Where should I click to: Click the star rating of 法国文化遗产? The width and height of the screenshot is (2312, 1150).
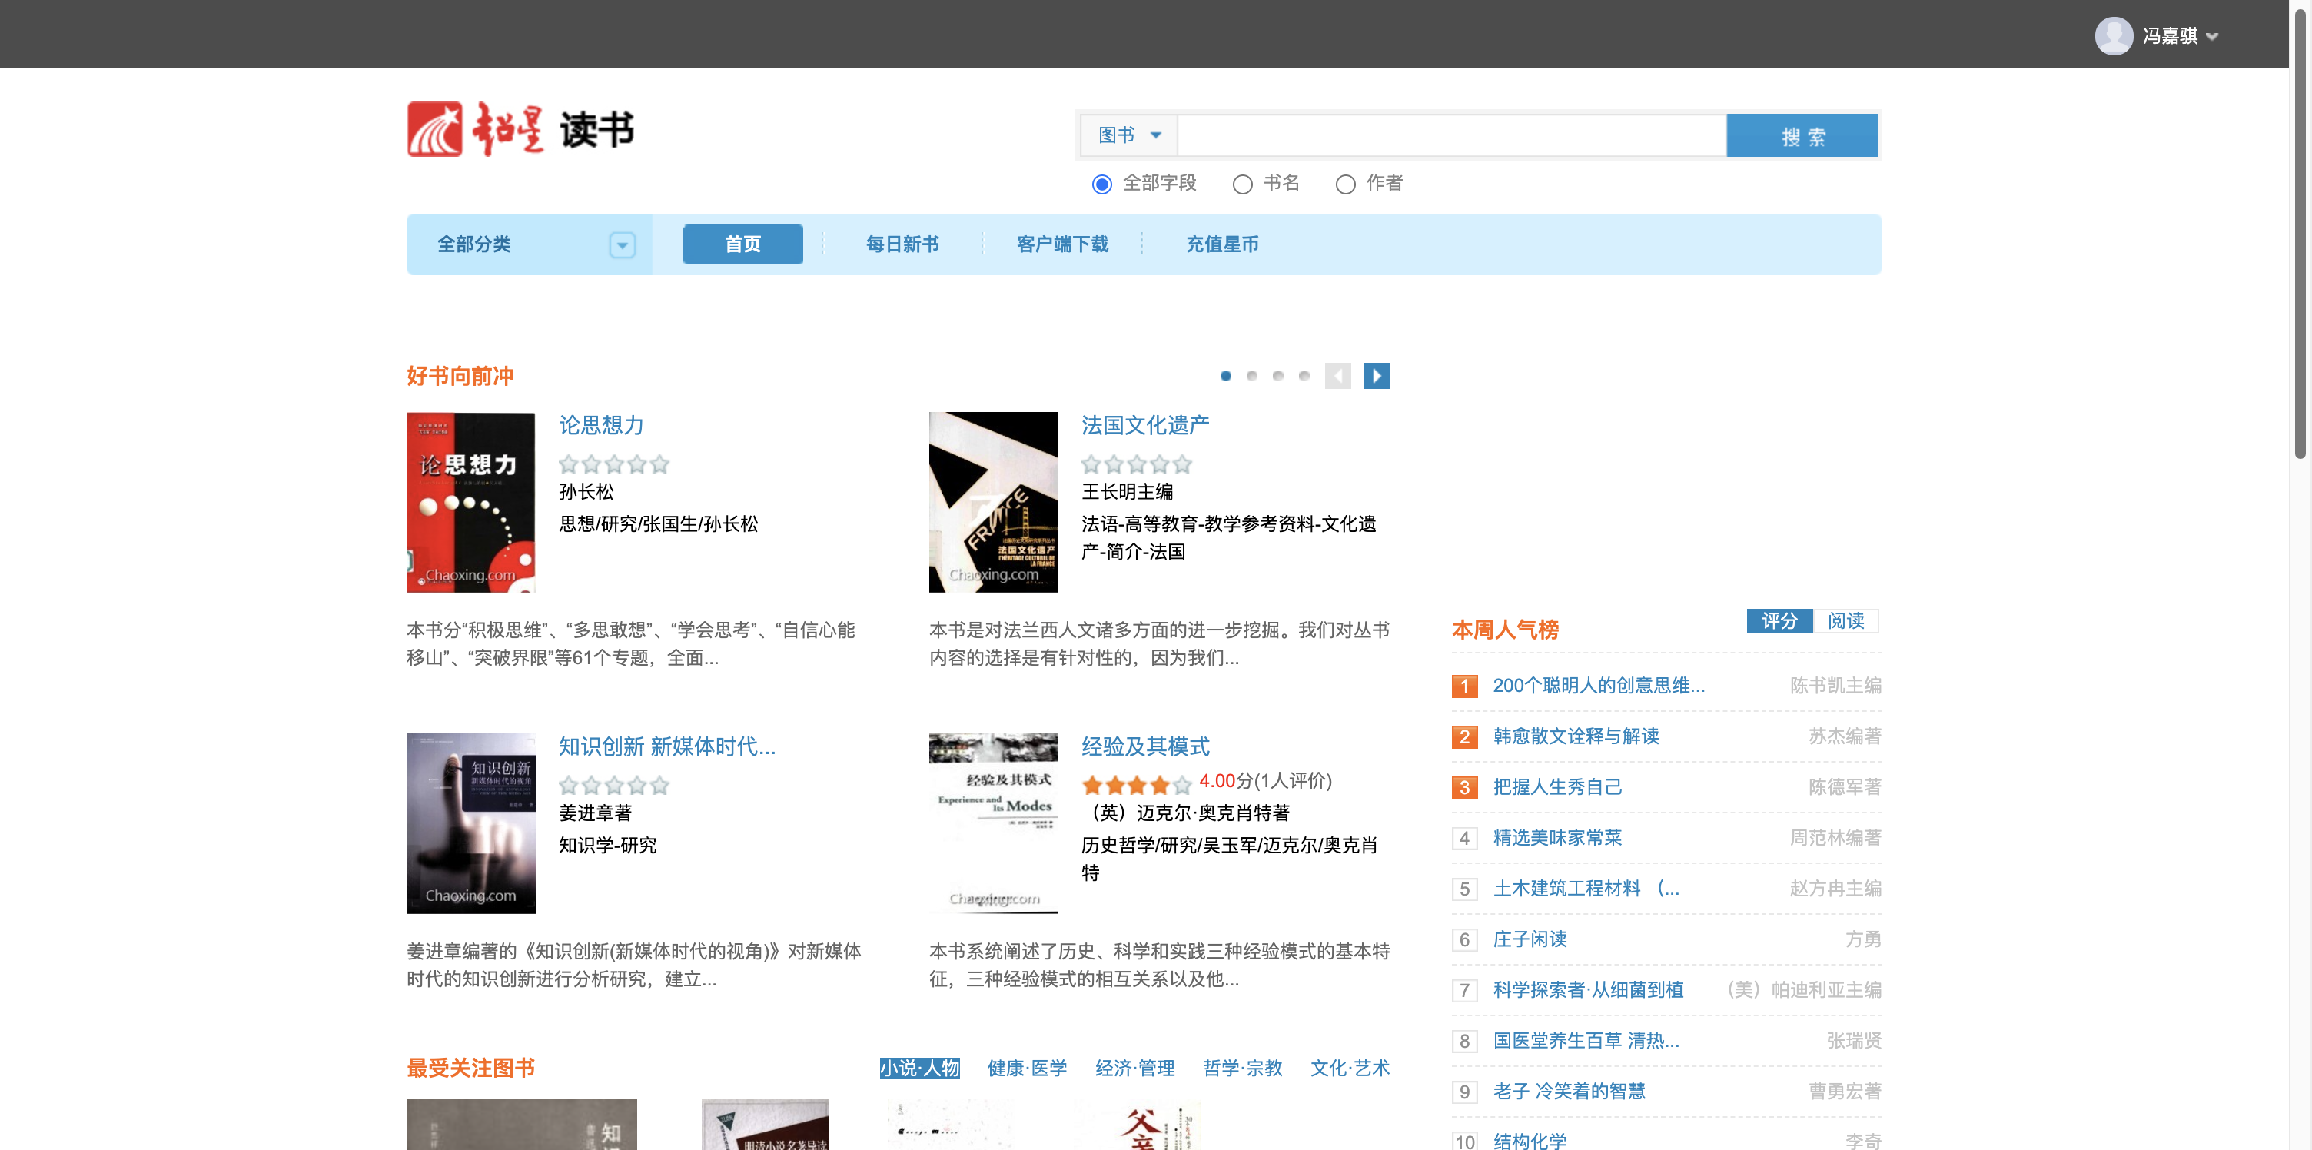(1136, 464)
